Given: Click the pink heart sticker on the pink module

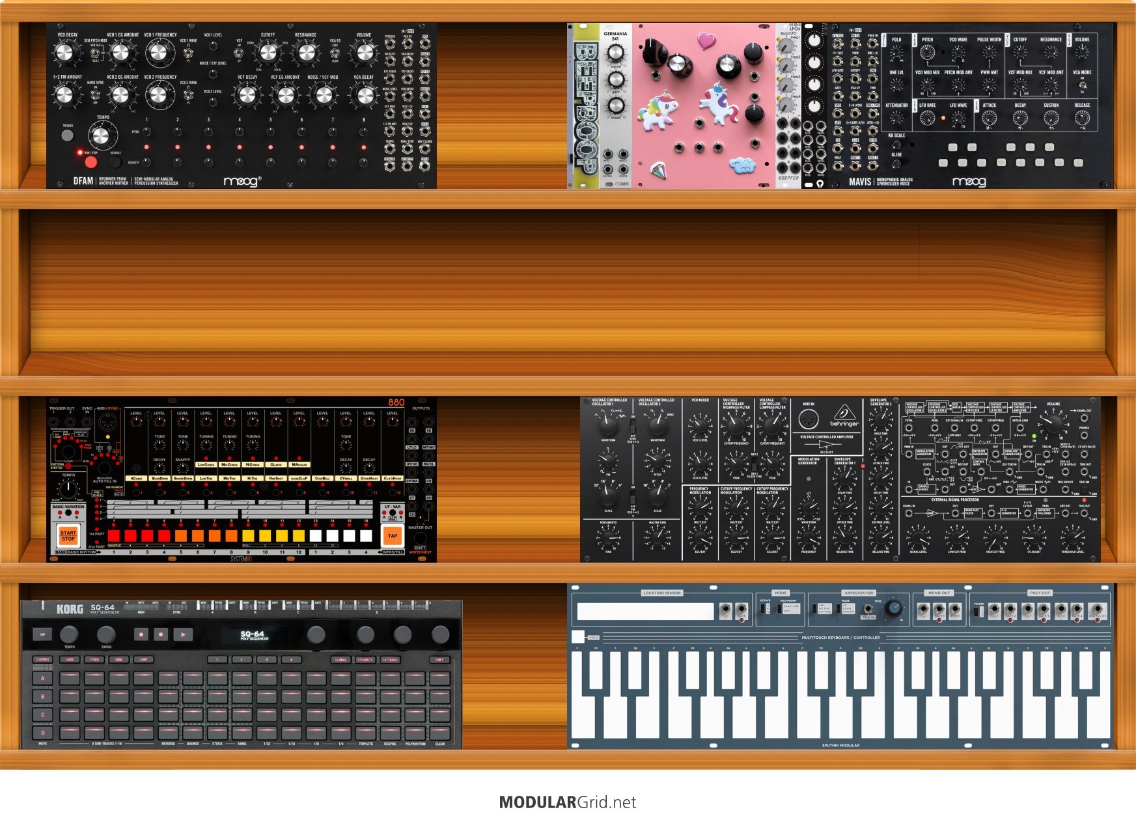Looking at the screenshot, I should pyautogui.click(x=706, y=41).
